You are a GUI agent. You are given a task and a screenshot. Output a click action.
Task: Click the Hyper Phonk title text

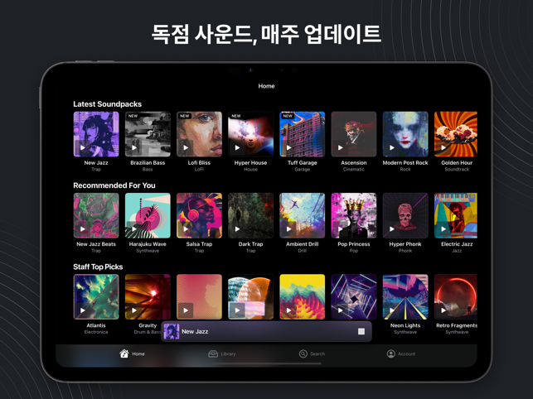(x=405, y=244)
